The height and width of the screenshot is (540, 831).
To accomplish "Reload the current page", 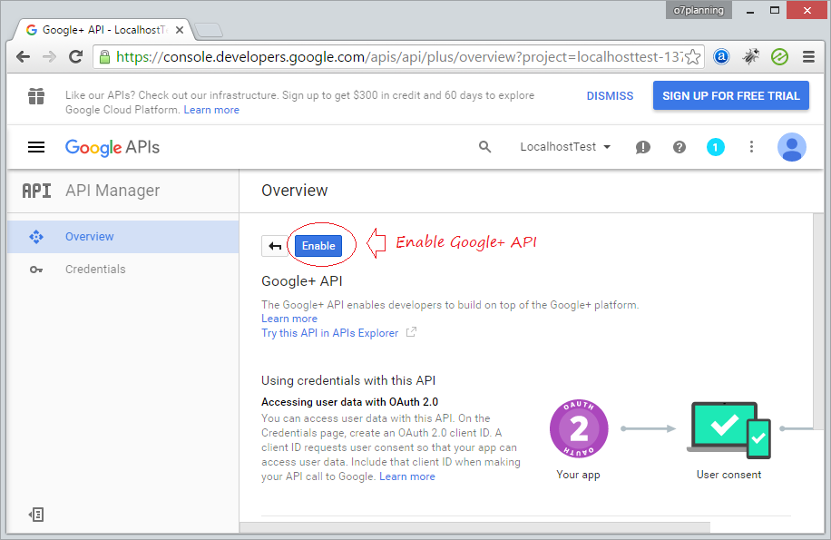I will pos(76,56).
